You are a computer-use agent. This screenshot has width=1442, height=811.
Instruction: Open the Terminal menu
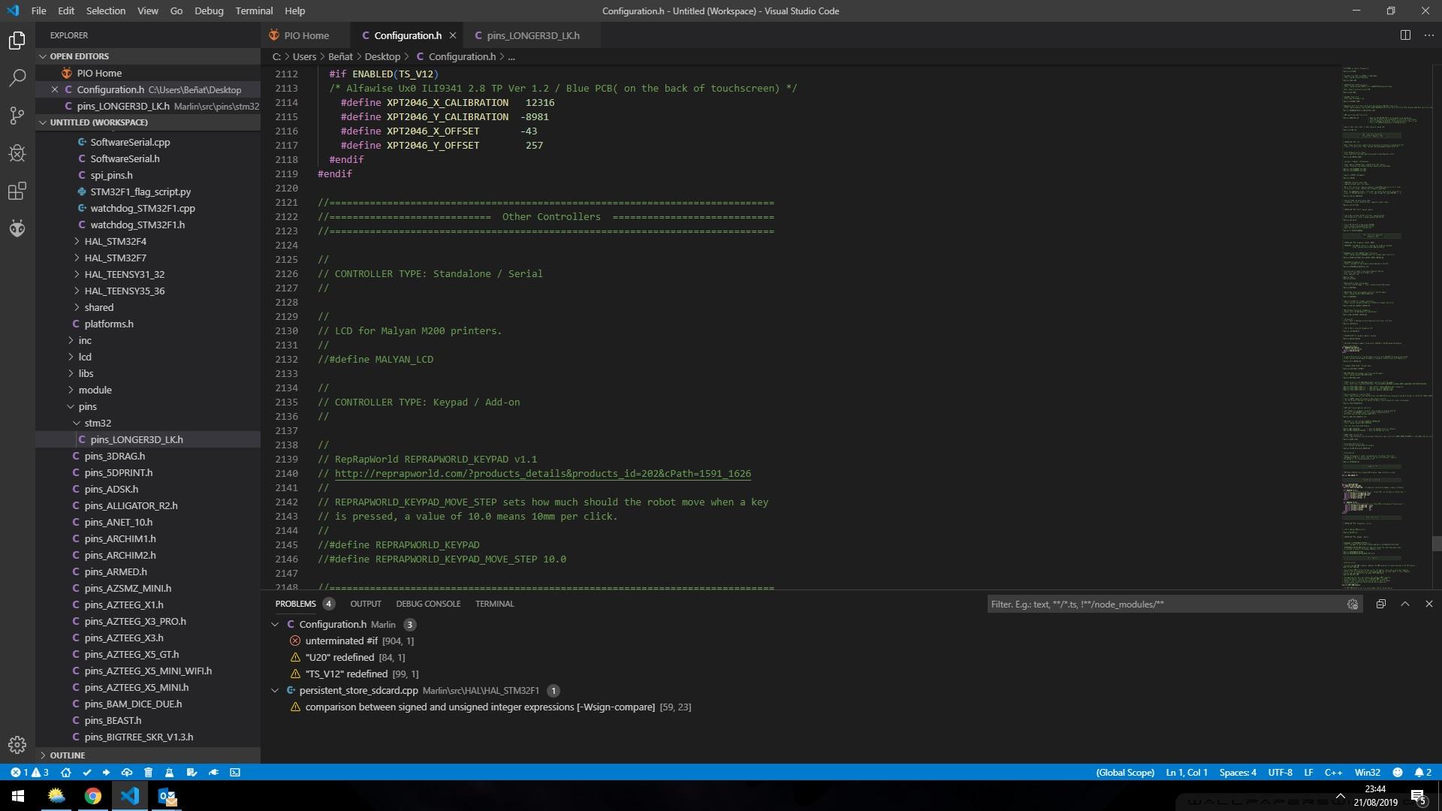(253, 11)
